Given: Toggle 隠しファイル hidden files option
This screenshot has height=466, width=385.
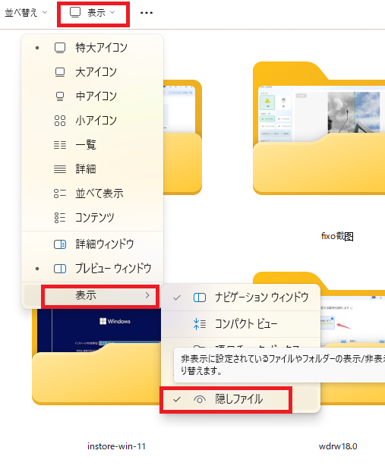Looking at the screenshot, I should (241, 399).
